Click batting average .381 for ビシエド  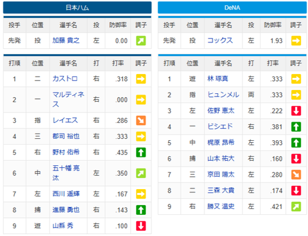click(277, 127)
